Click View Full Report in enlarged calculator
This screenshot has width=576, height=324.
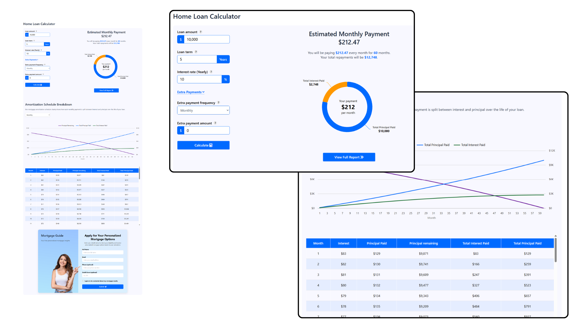click(349, 157)
